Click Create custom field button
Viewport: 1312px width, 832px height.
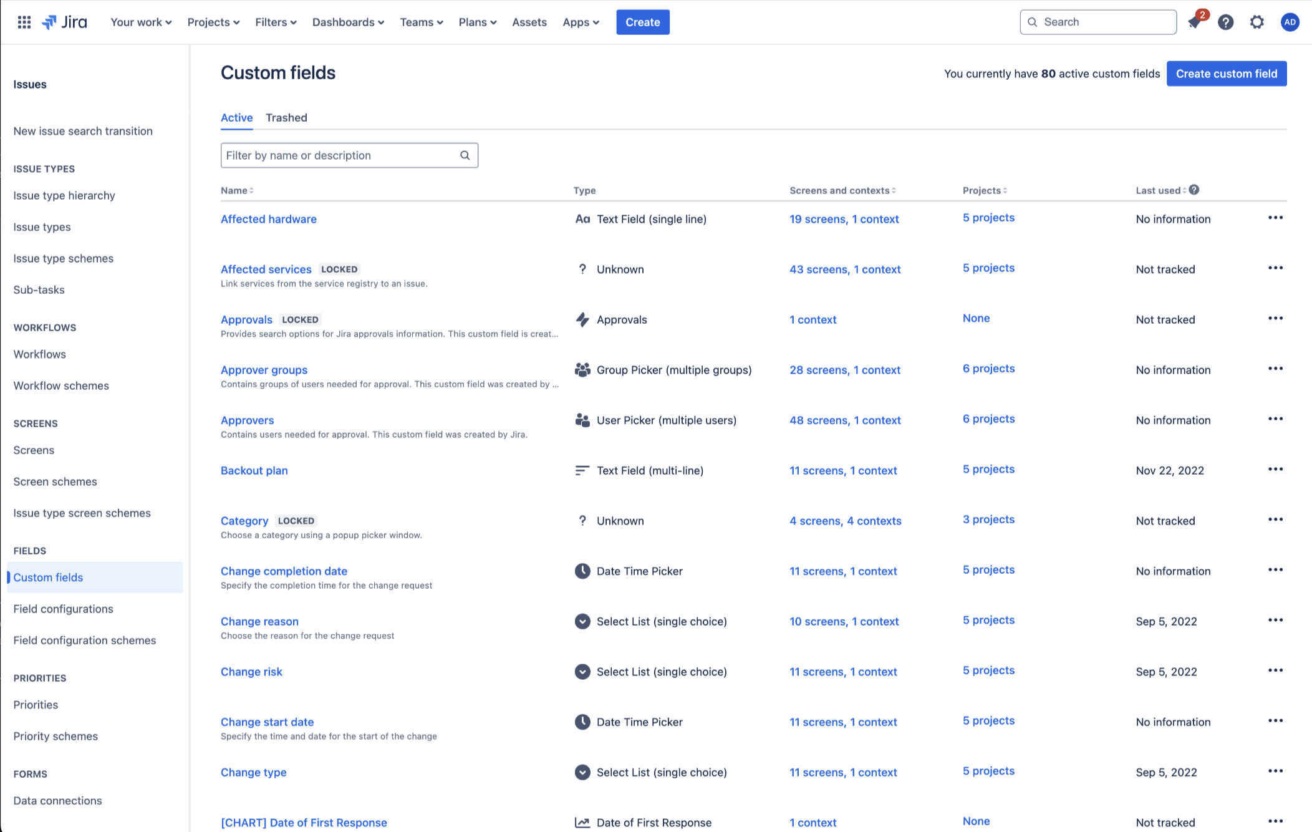click(x=1227, y=74)
